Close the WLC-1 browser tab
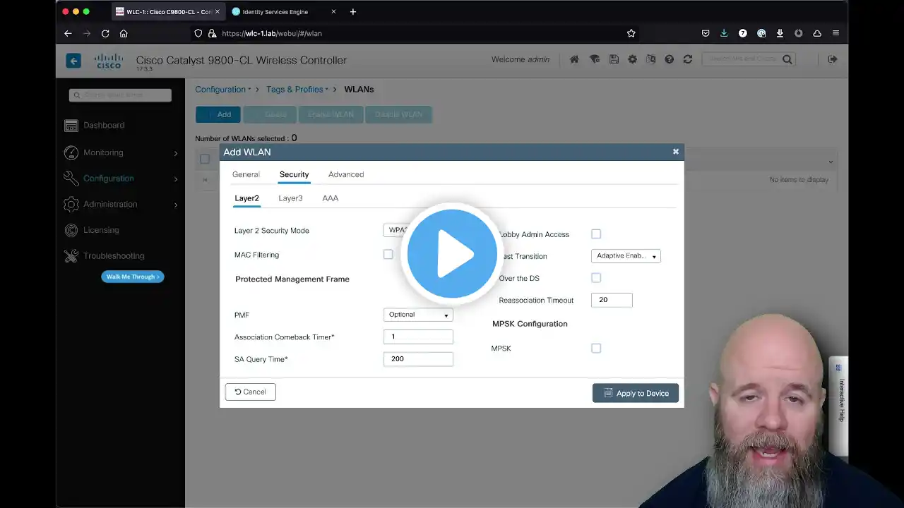The image size is (904, 508). click(x=218, y=11)
